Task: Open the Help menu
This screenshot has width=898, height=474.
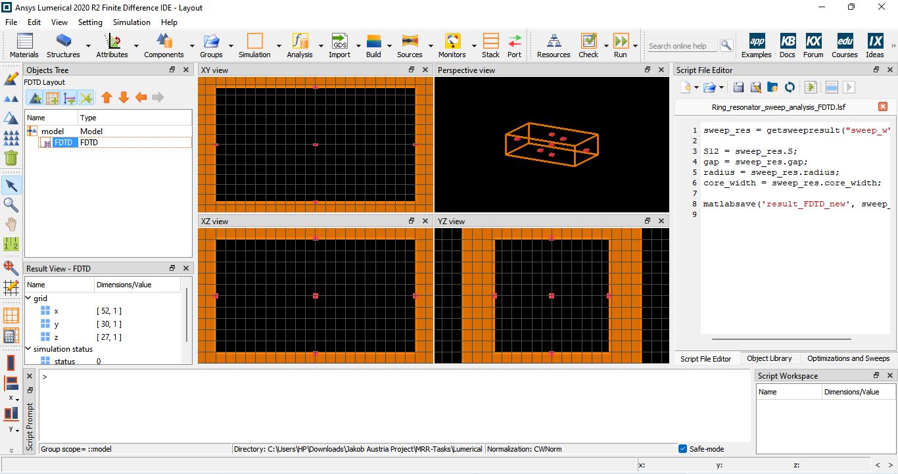Action: pyautogui.click(x=169, y=22)
